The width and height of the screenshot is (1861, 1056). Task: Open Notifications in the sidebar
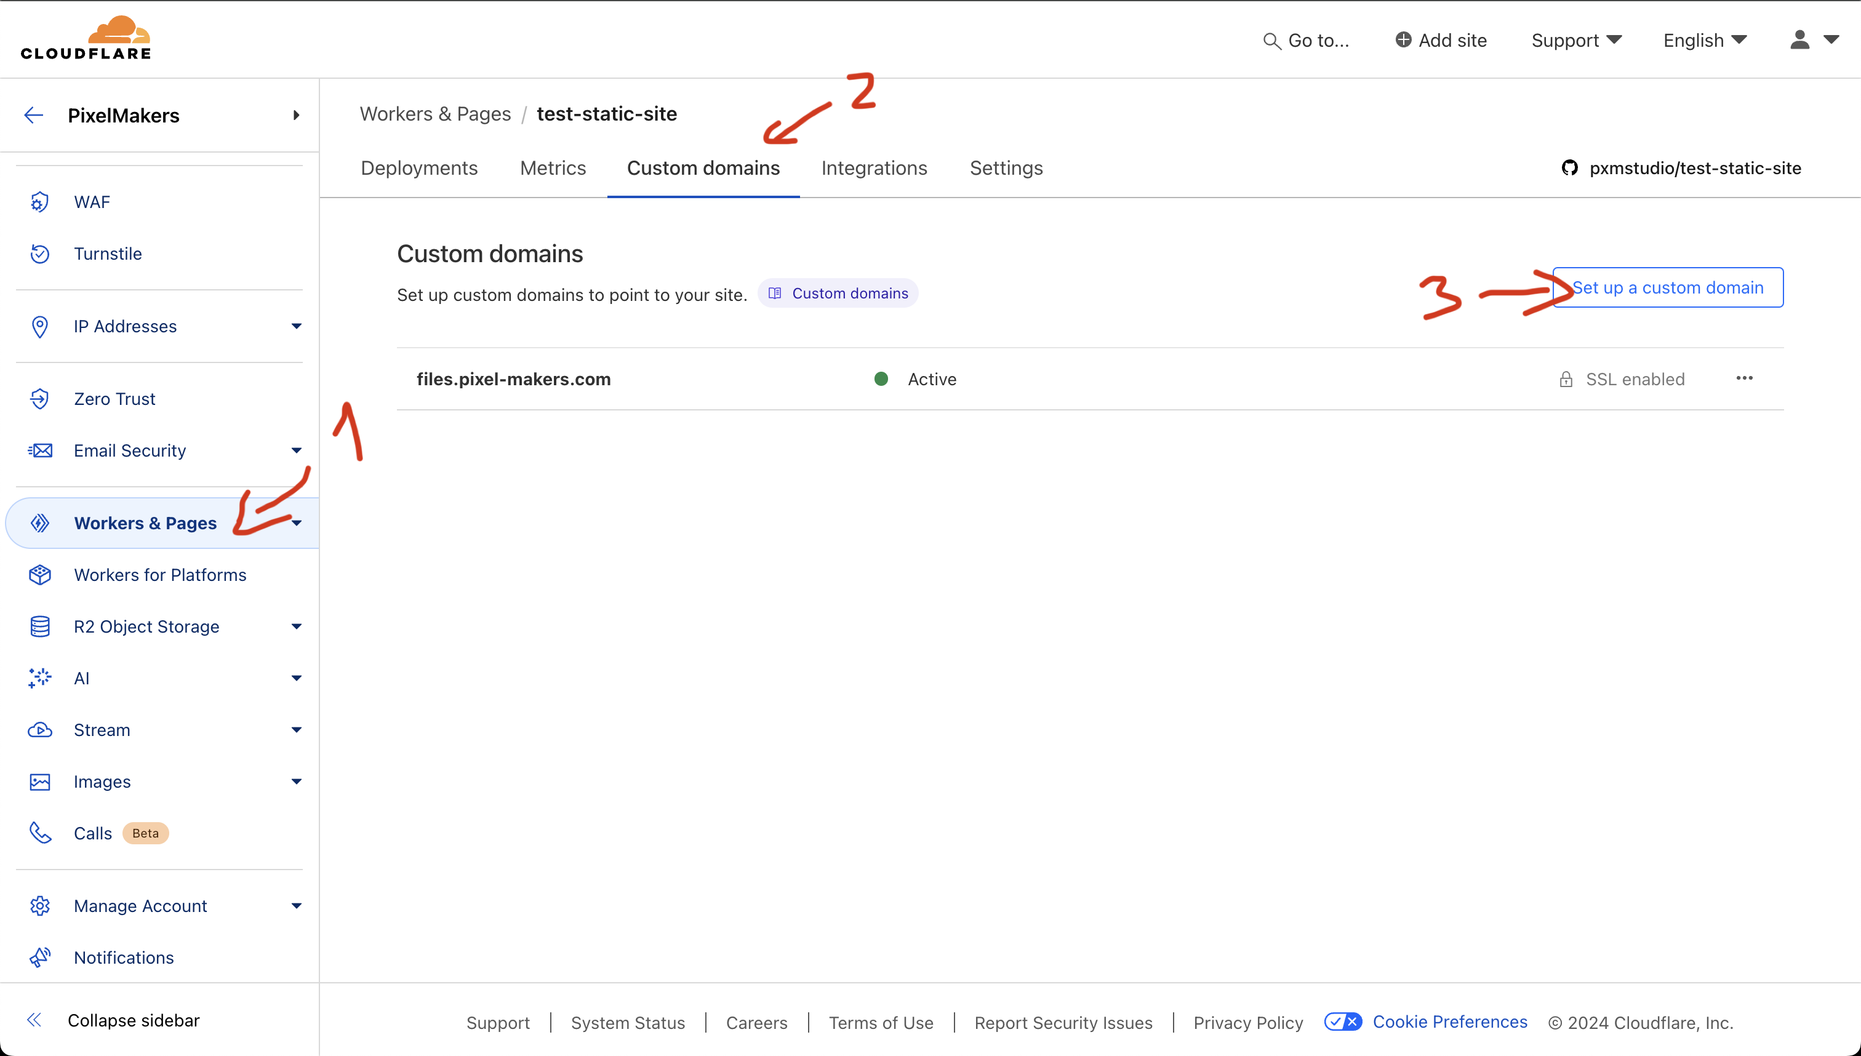coord(123,958)
